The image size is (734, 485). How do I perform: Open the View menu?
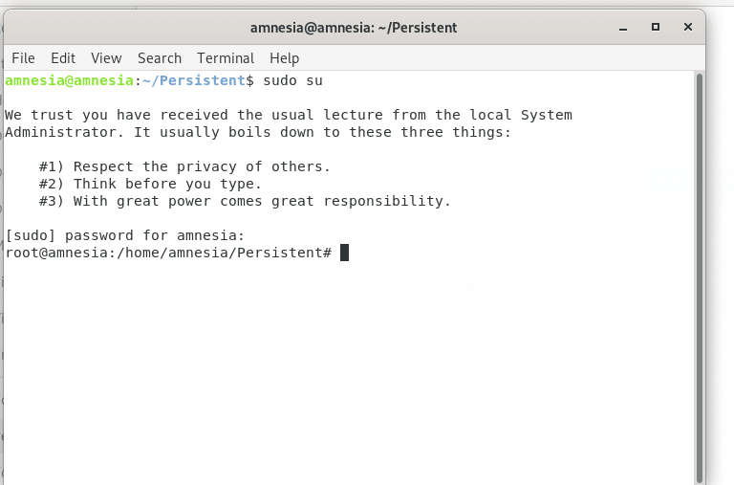tap(106, 58)
